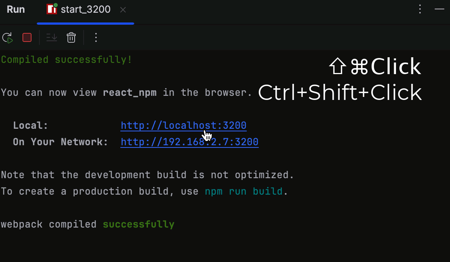Click the 'Local:' label
The image size is (450, 262).
31,126
